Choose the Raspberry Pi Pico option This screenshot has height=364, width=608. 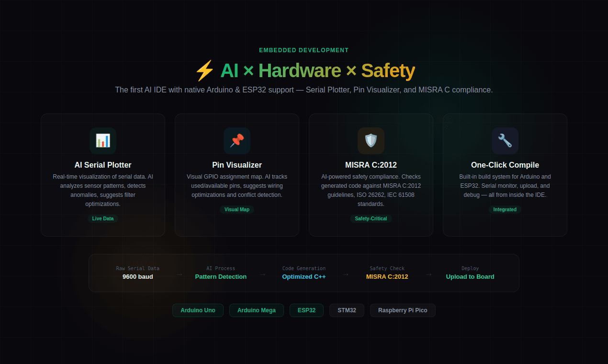coord(403,310)
